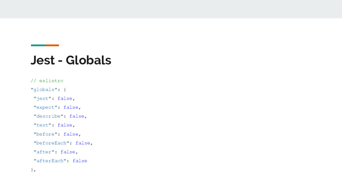342x192 pixels.
Task: Click the slide title "Jest - Globals"
Action: point(71,60)
